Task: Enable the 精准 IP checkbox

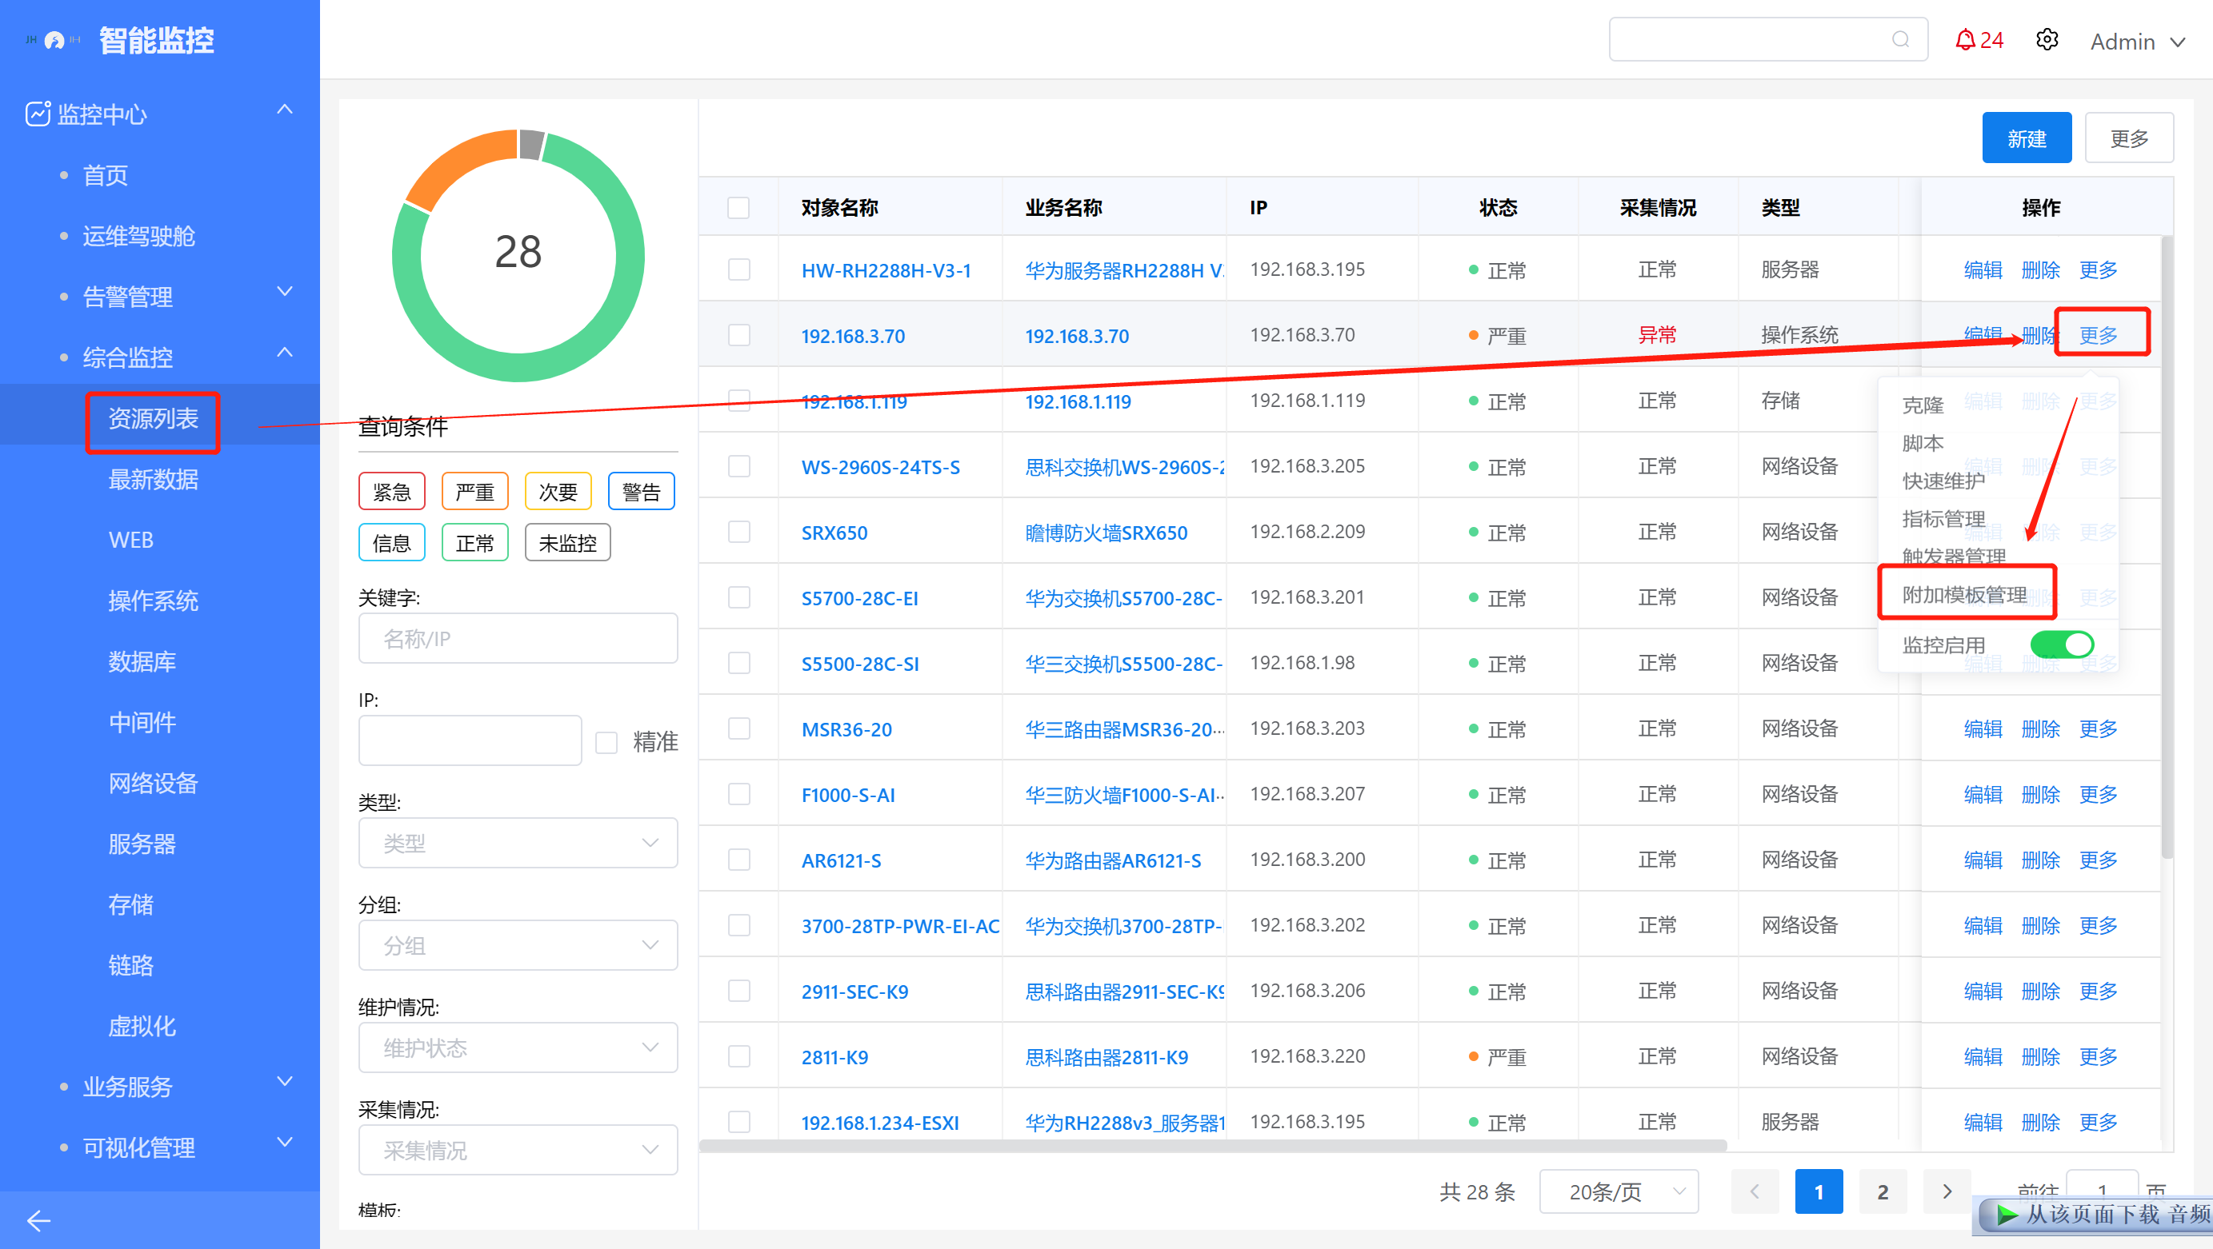Action: point(606,742)
